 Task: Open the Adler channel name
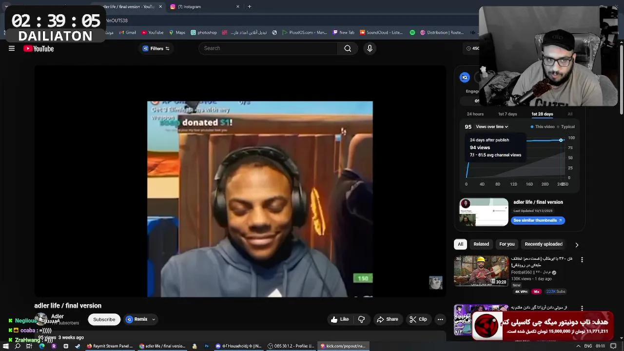(58, 316)
